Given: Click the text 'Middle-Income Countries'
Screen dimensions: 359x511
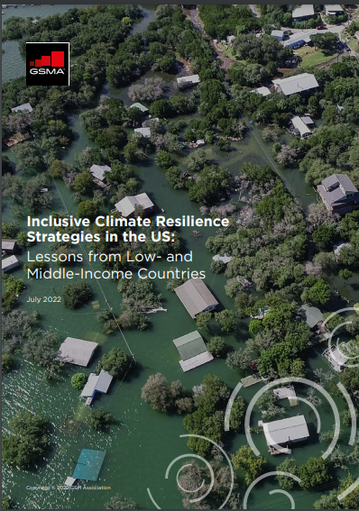Looking at the screenshot, I should click(x=116, y=274).
